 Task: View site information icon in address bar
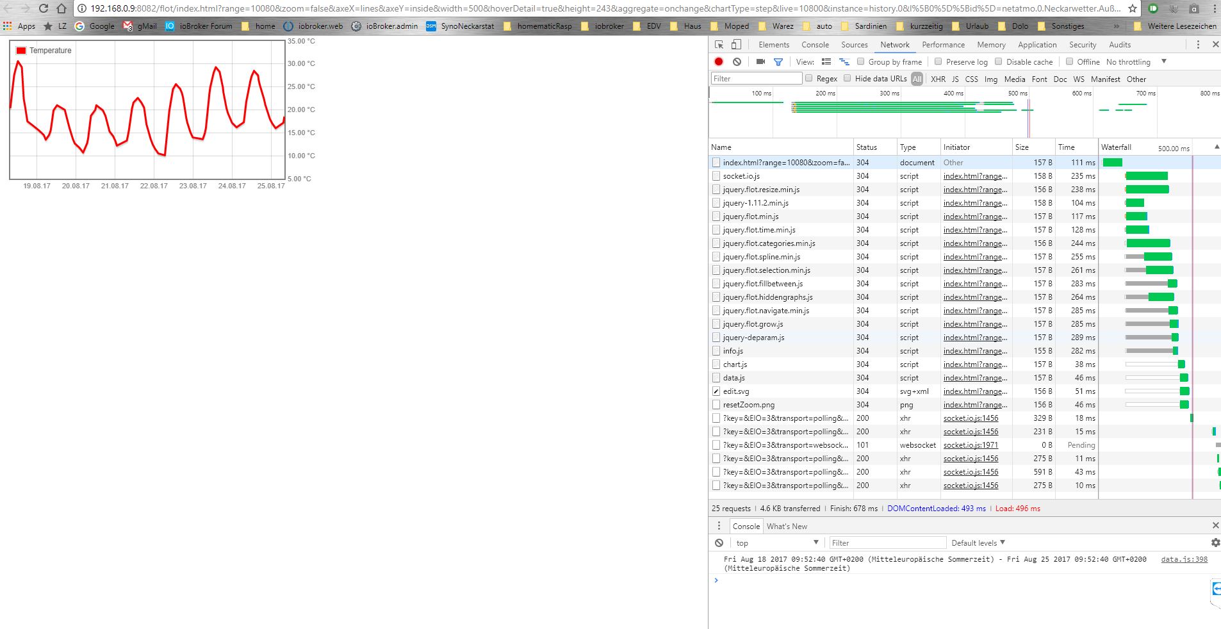click(x=82, y=9)
